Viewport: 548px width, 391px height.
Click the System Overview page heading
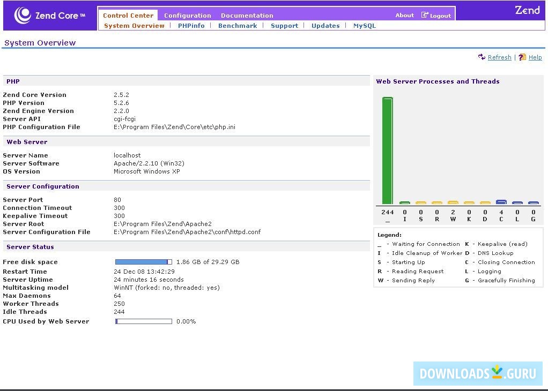pyautogui.click(x=40, y=43)
